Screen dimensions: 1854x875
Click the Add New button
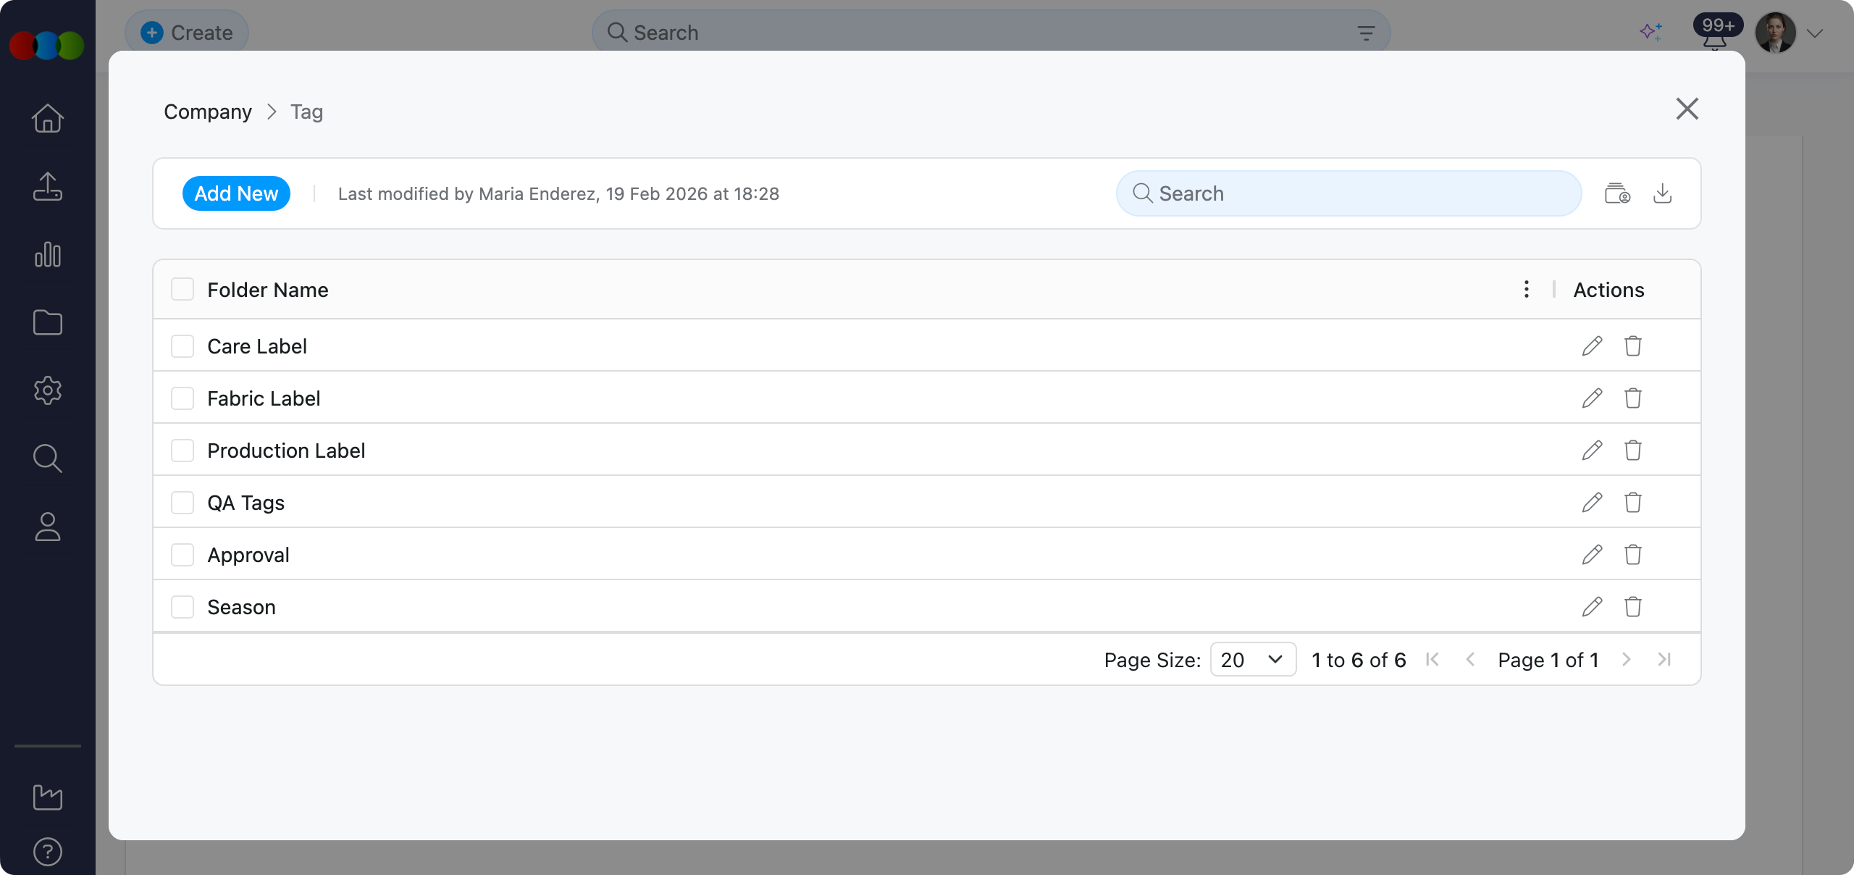pos(236,193)
